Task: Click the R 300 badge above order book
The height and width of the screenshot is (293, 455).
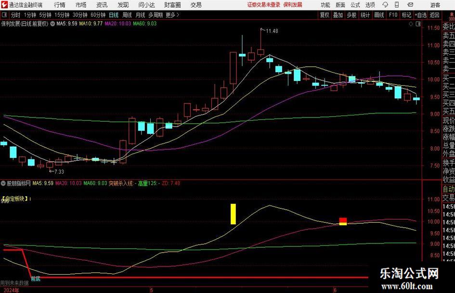Action: click(452, 16)
